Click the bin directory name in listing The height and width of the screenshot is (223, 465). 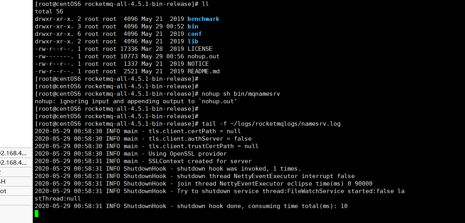pos(193,26)
